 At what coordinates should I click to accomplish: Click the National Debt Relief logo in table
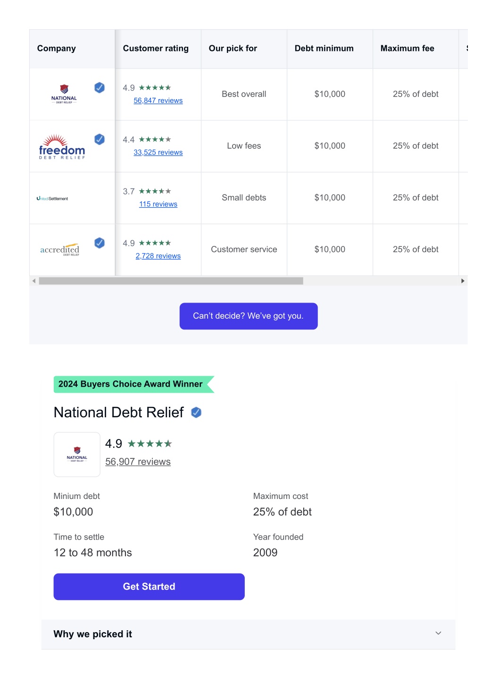(64, 94)
